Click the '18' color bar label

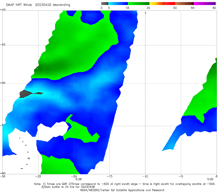point(127,8)
